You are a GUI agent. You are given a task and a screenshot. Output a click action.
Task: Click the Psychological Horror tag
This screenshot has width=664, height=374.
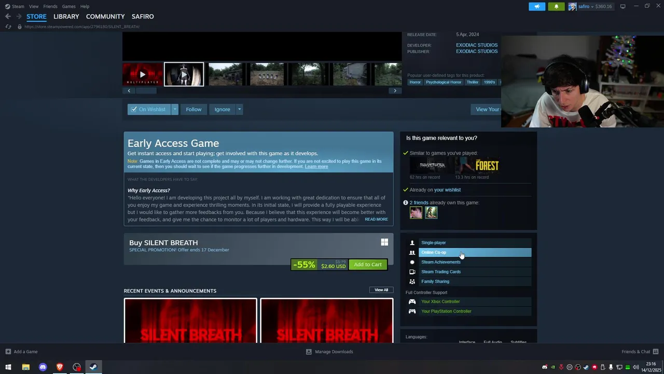tap(444, 82)
